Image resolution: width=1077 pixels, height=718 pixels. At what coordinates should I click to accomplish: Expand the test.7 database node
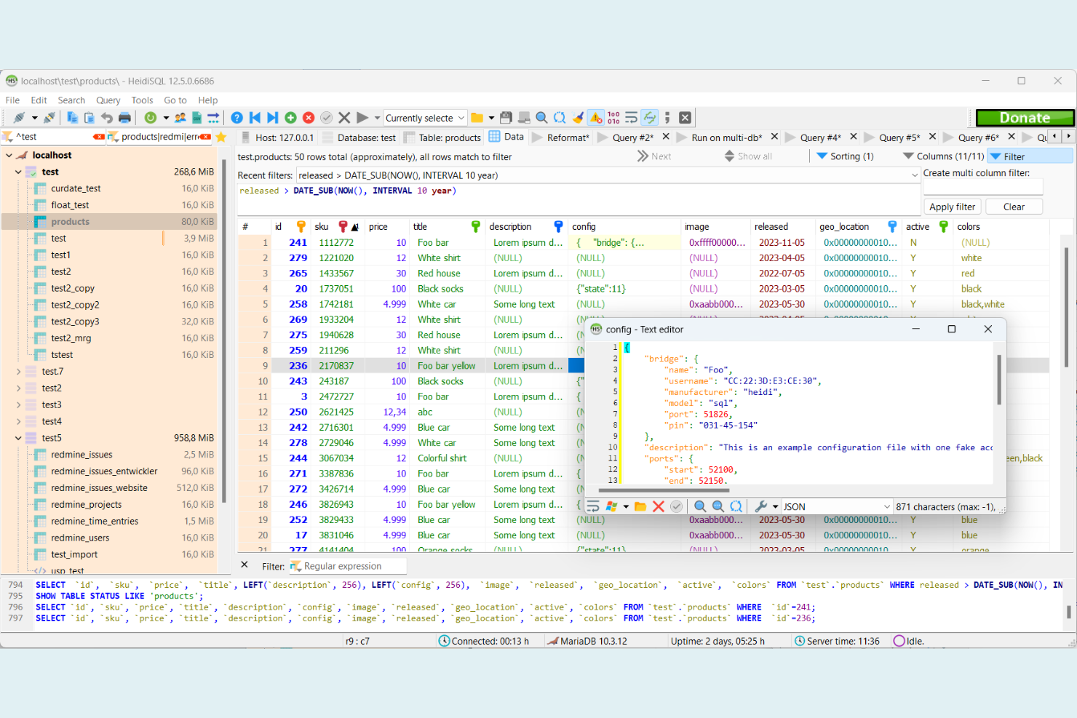[x=18, y=372]
